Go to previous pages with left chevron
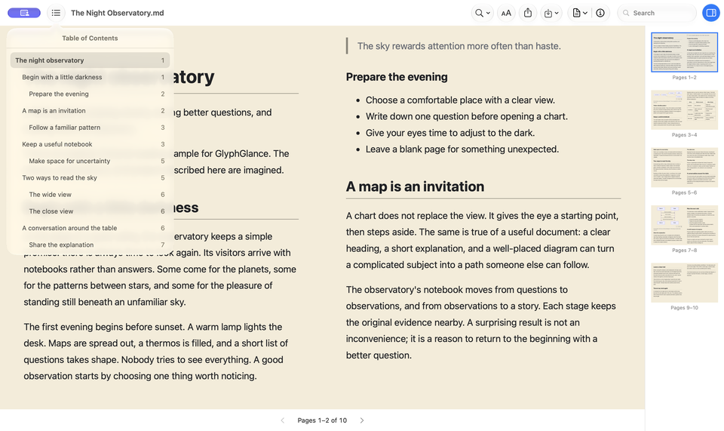Image resolution: width=724 pixels, height=431 pixels. (x=283, y=420)
